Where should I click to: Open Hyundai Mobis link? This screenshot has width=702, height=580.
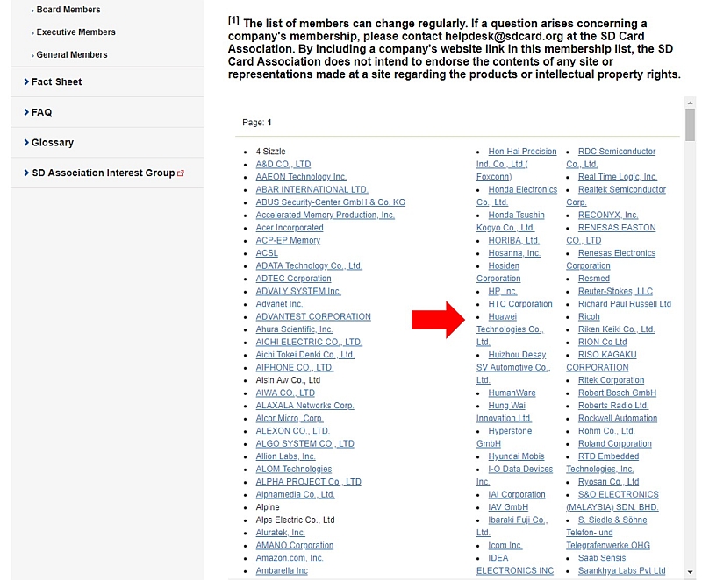point(516,456)
